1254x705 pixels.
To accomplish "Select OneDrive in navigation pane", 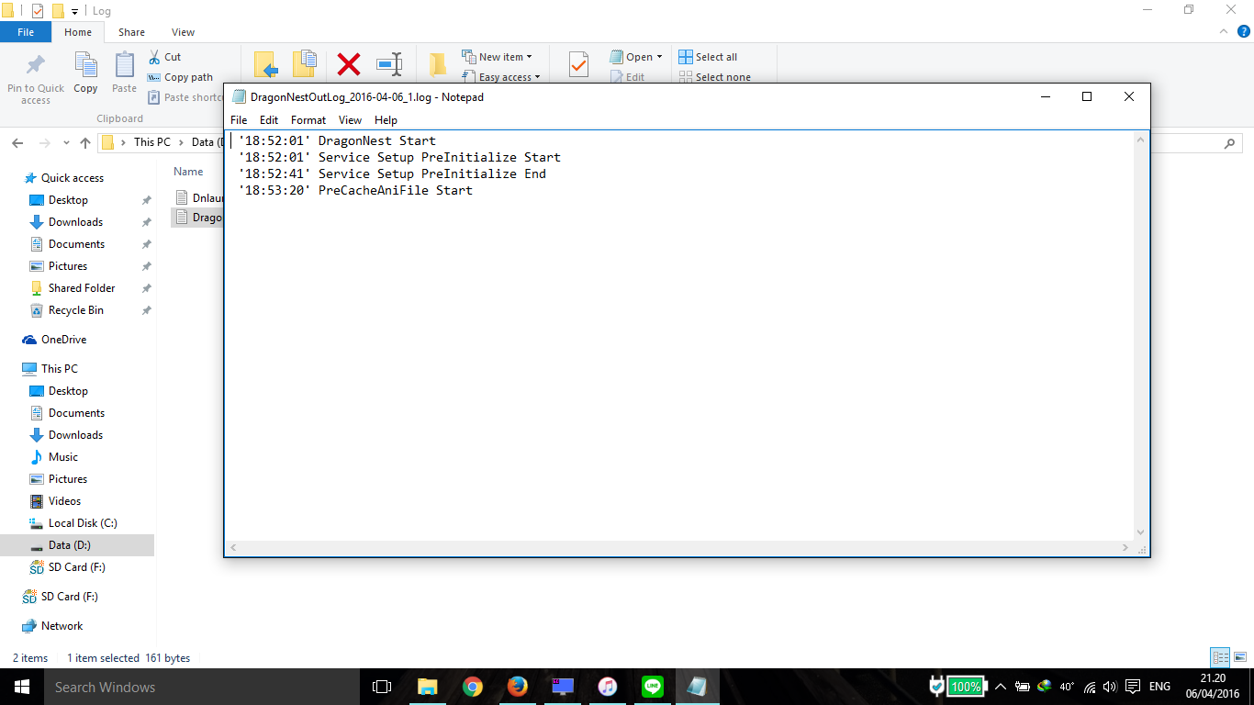I will pos(63,340).
